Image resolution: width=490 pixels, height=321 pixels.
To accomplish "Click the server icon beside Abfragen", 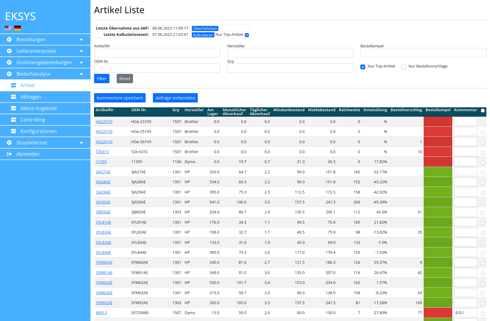I will click(x=14, y=97).
